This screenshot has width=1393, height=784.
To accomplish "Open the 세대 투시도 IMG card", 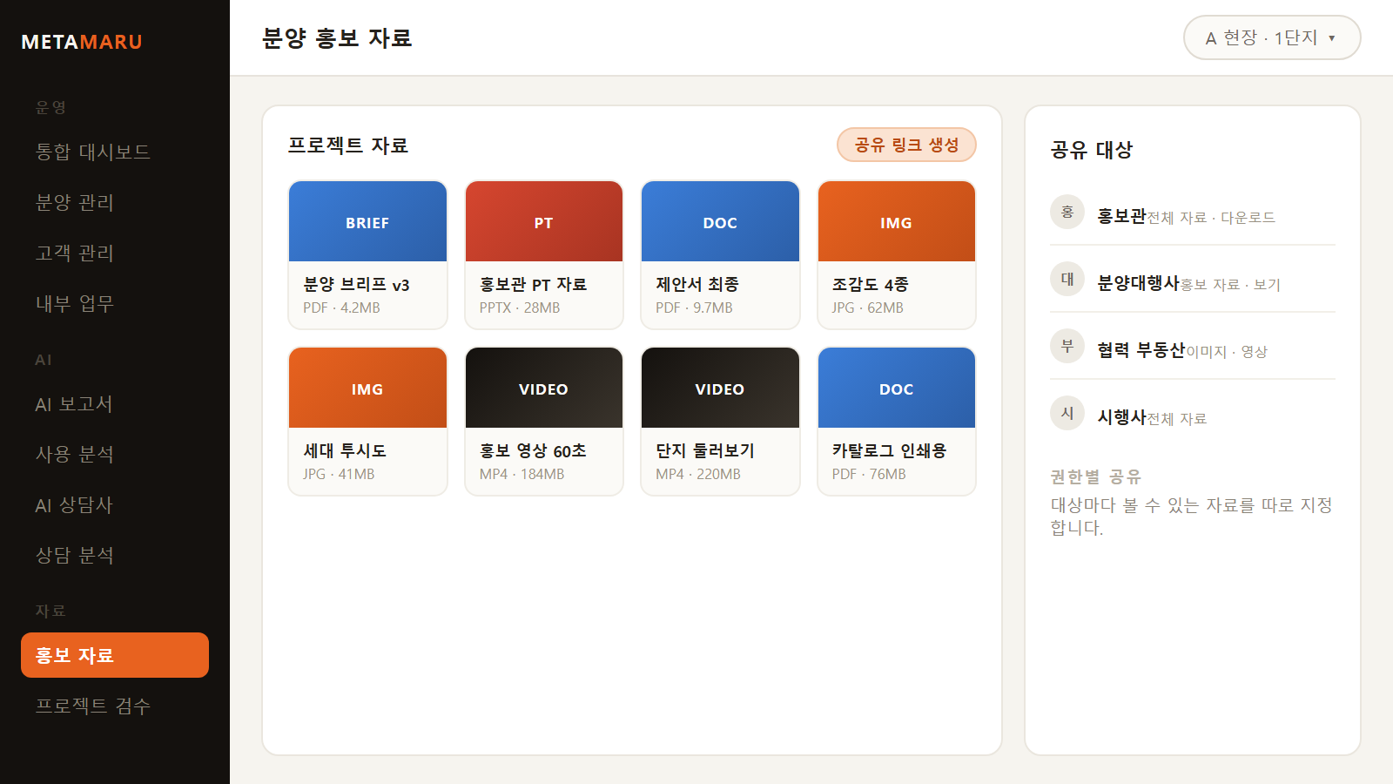I will pos(367,422).
